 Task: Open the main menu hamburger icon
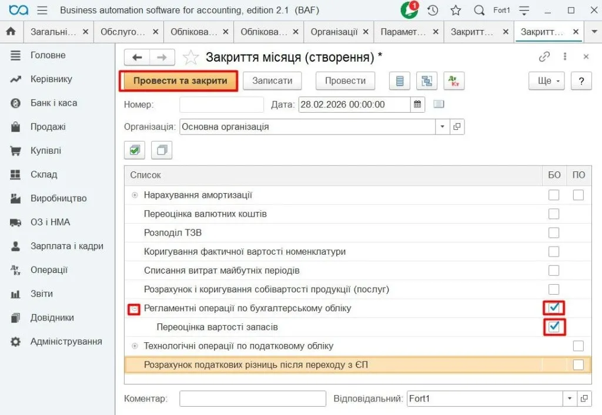42,10
